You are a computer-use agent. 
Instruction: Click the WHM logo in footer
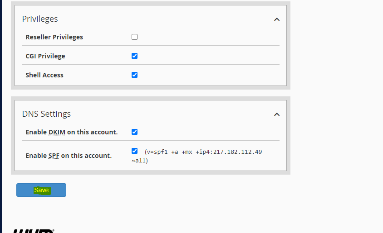coord(34,231)
